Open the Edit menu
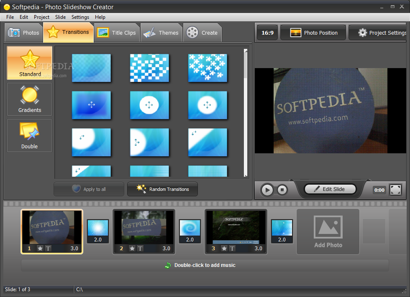The width and height of the screenshot is (410, 297). (24, 17)
